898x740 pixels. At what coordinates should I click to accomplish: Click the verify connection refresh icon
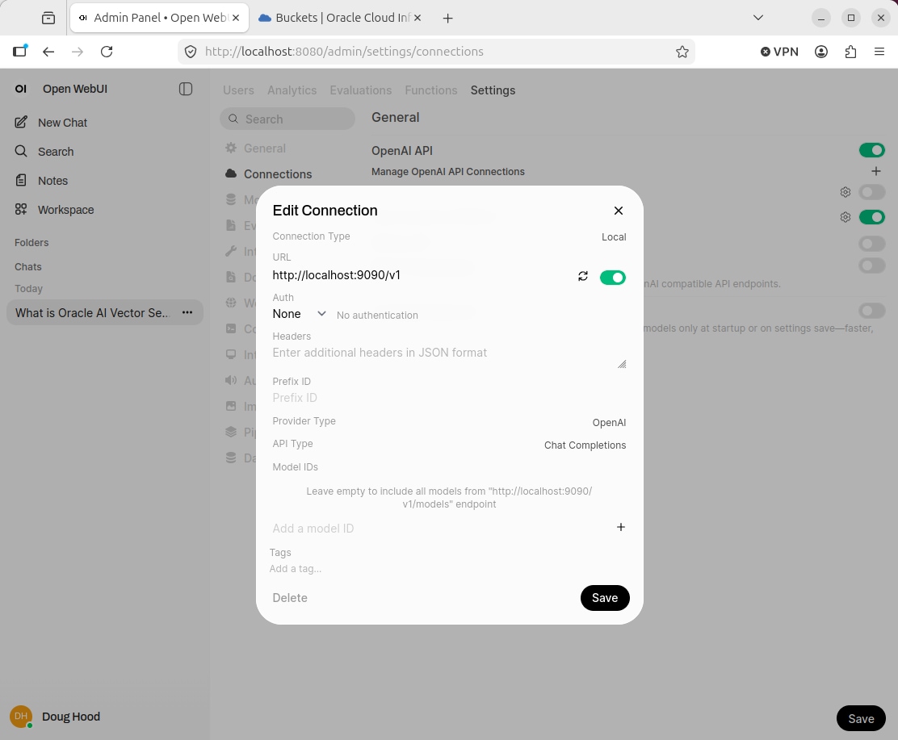tap(583, 277)
